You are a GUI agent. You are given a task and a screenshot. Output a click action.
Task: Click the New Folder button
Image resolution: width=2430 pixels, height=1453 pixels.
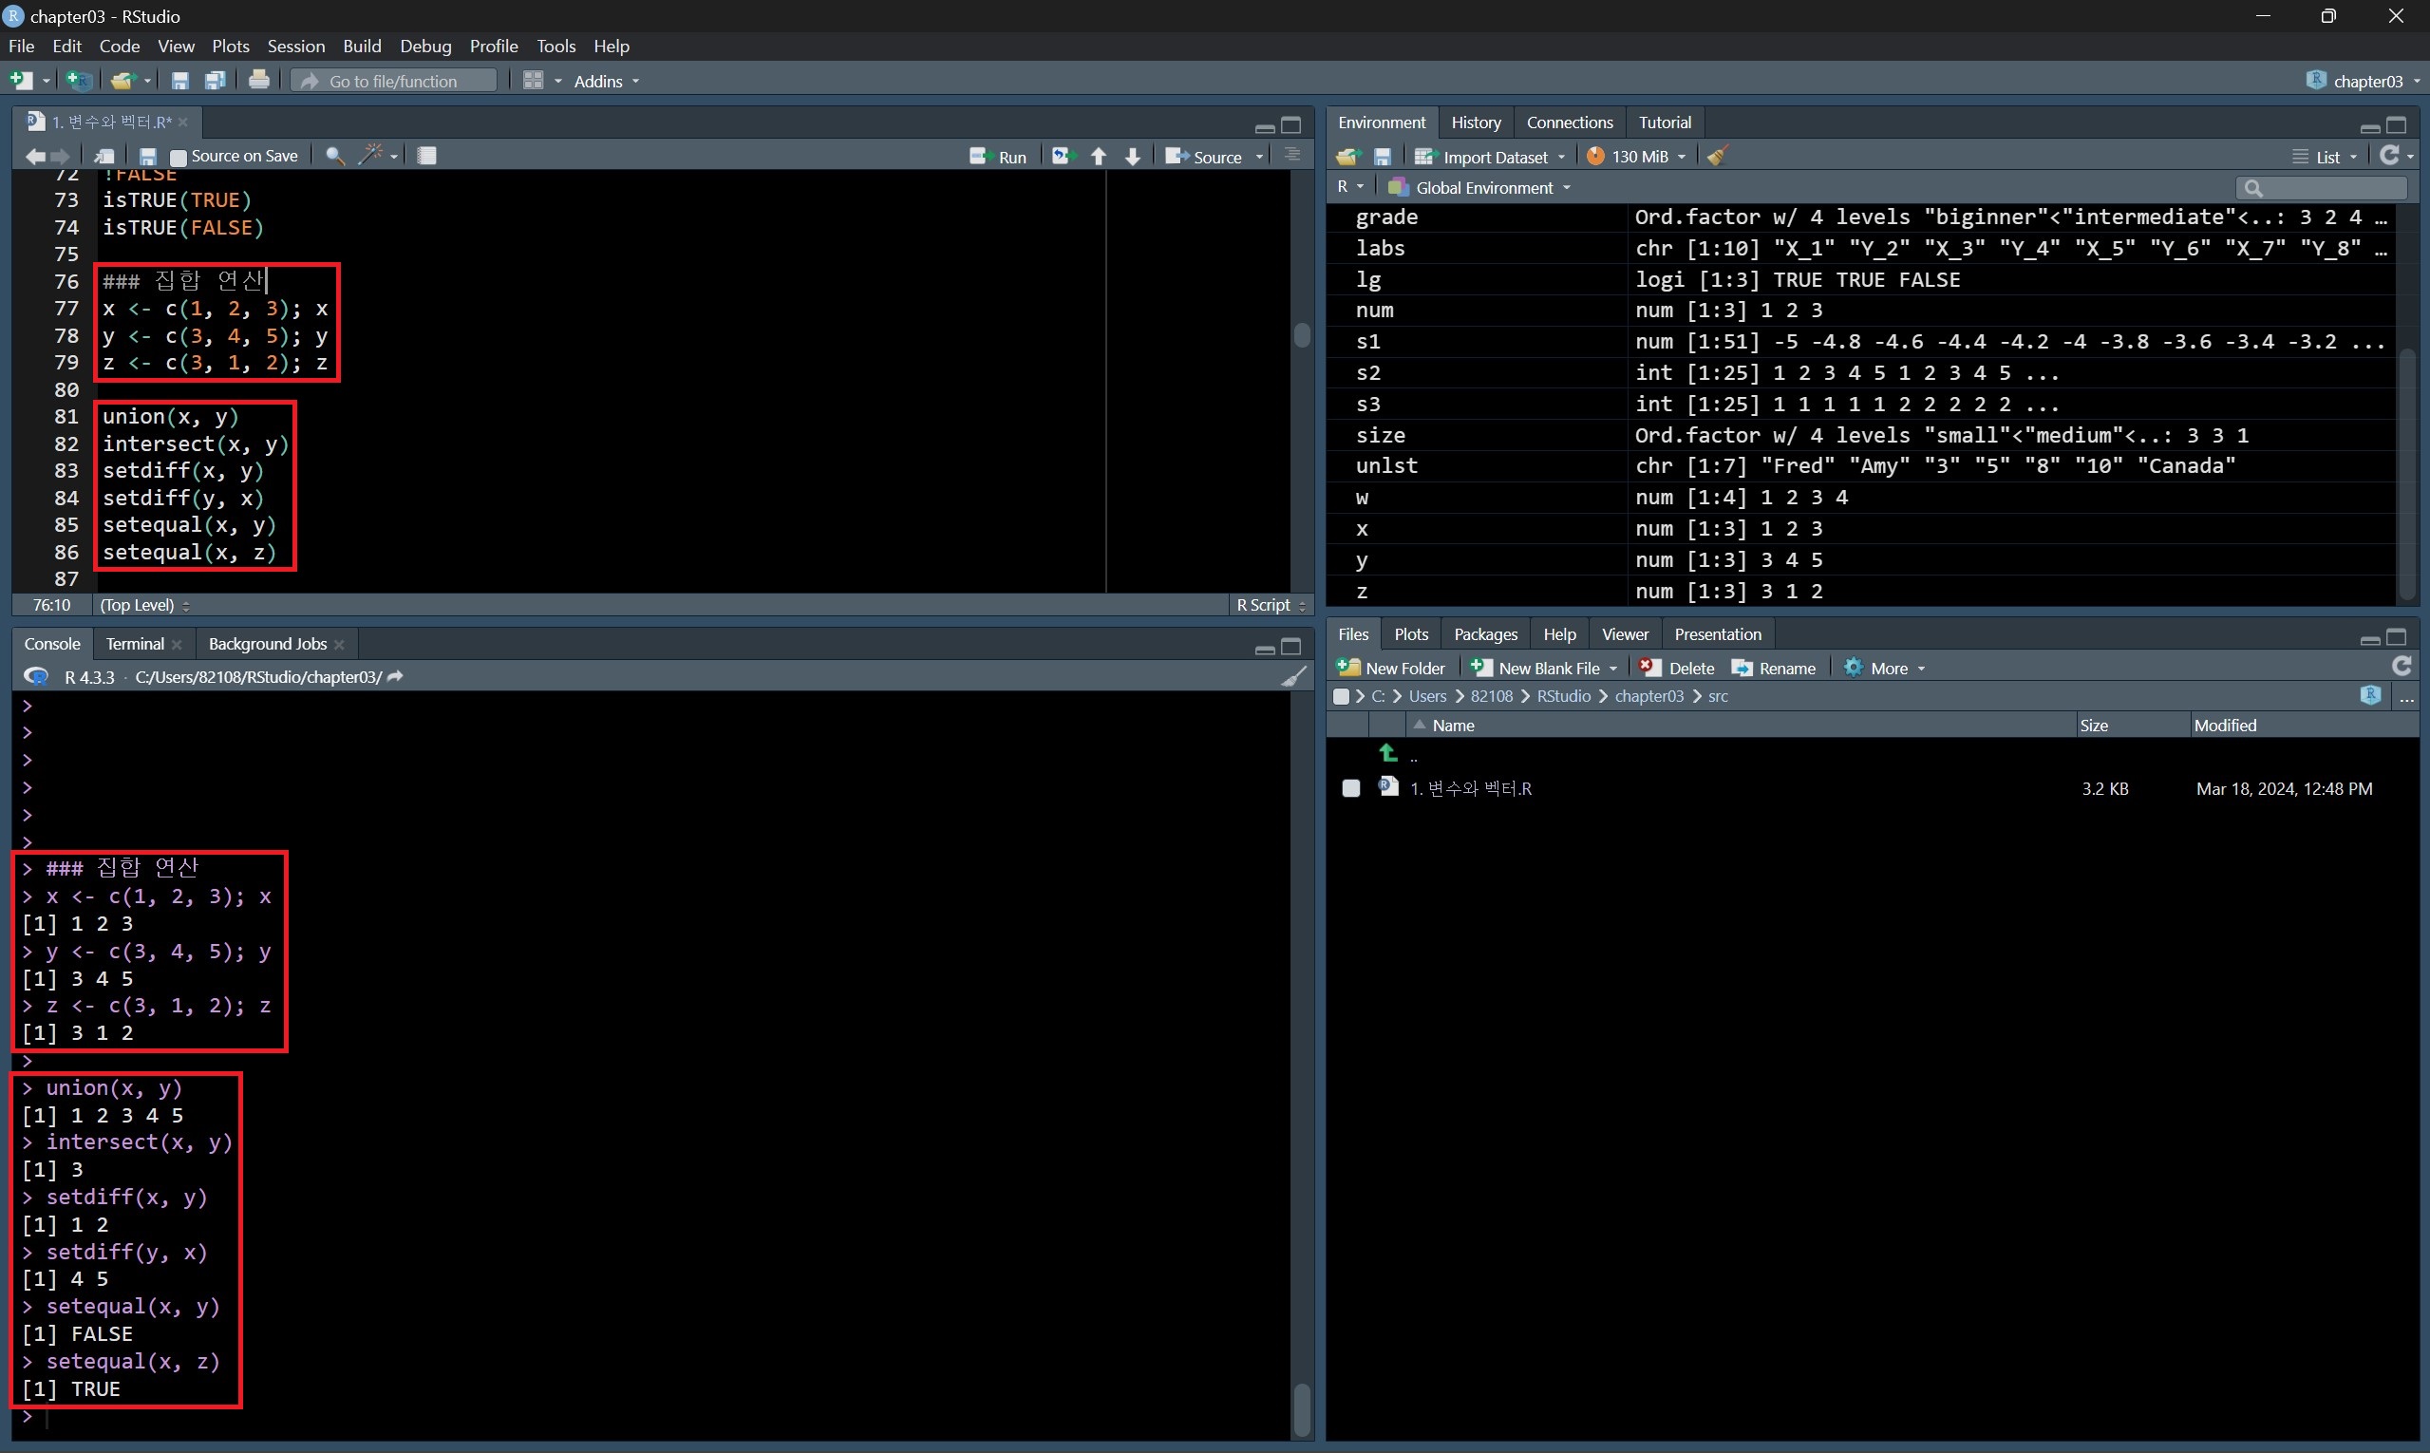tap(1391, 668)
